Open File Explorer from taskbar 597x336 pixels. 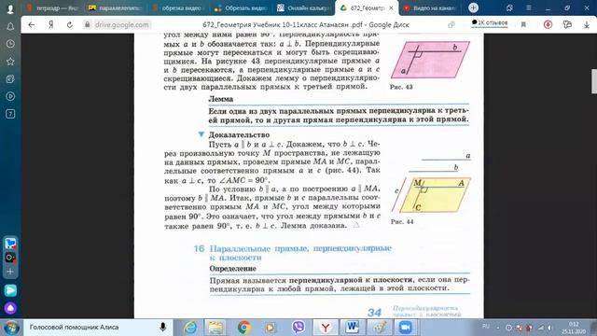(215, 328)
